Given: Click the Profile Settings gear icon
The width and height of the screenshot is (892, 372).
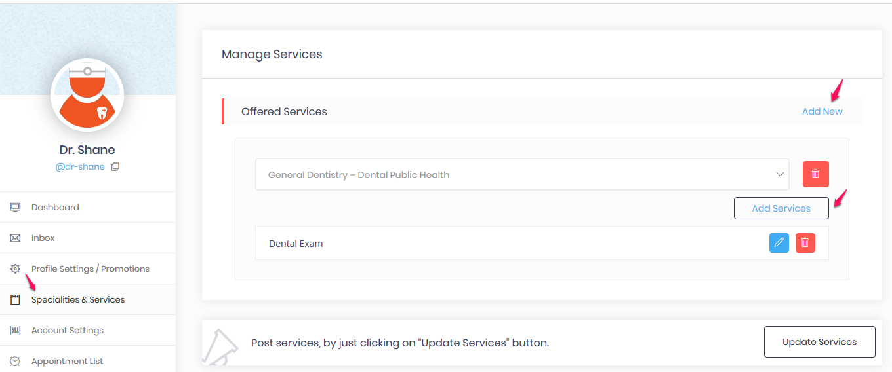Looking at the screenshot, I should (15, 269).
